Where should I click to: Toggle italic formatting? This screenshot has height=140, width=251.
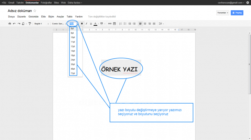[x=86, y=24]
